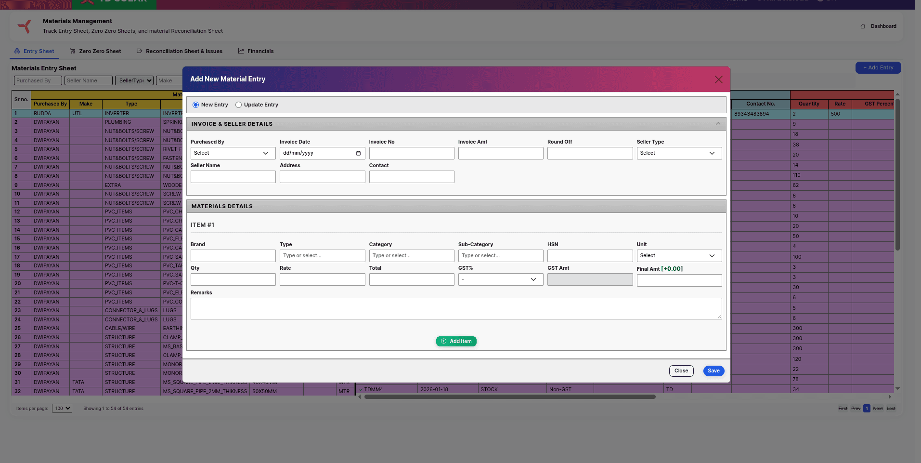Click page 1 in pagination
The height and width of the screenshot is (463, 921).
click(867, 409)
